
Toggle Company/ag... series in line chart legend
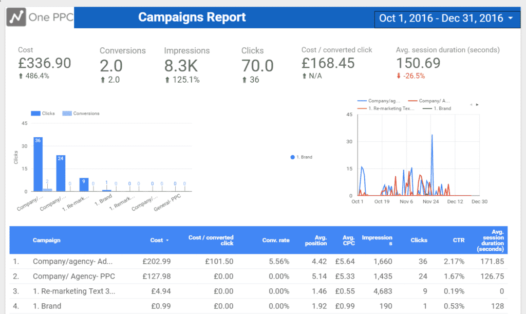(x=380, y=101)
